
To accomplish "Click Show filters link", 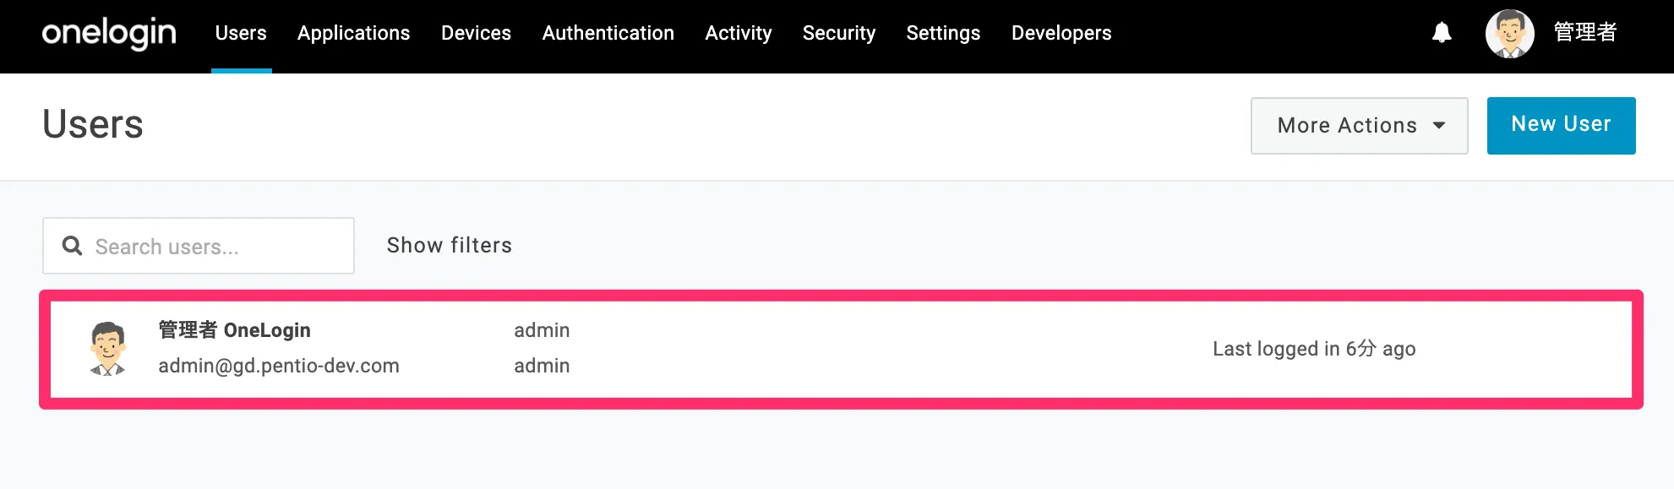I will [x=449, y=245].
